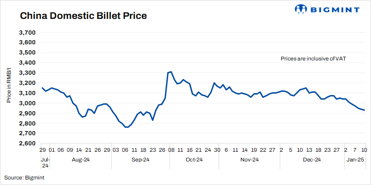Select the Dec-24 month label

[x=312, y=160]
